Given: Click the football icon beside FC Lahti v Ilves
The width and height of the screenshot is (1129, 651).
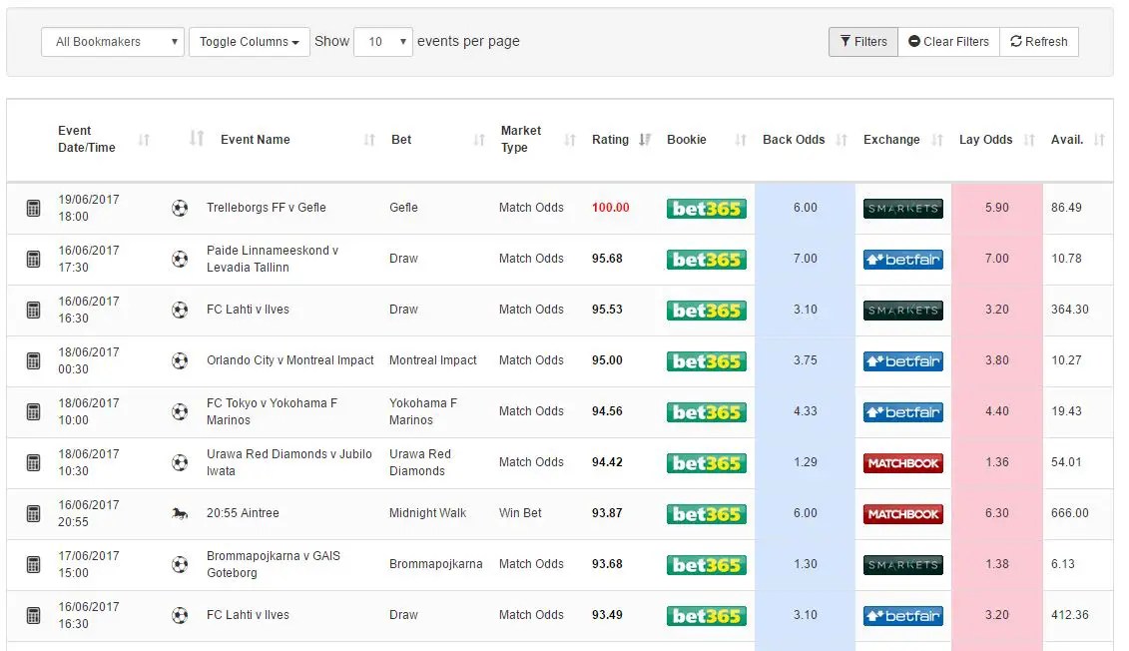Looking at the screenshot, I should pos(181,310).
